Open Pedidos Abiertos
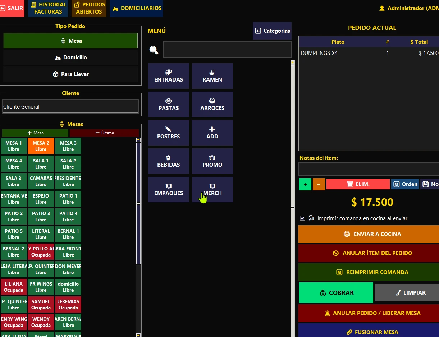The height and width of the screenshot is (337, 439). click(x=89, y=8)
